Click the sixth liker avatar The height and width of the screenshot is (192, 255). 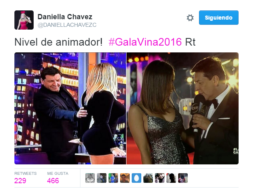pyautogui.click(x=148, y=178)
